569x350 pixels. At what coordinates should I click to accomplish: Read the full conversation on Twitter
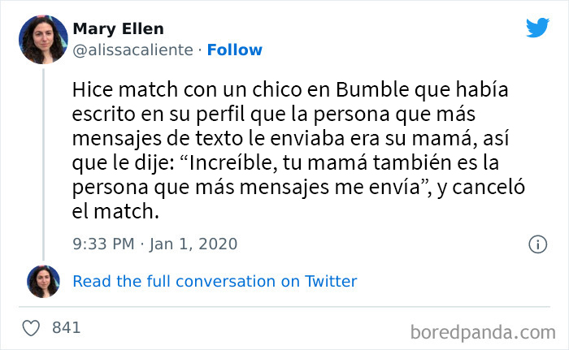point(215,282)
